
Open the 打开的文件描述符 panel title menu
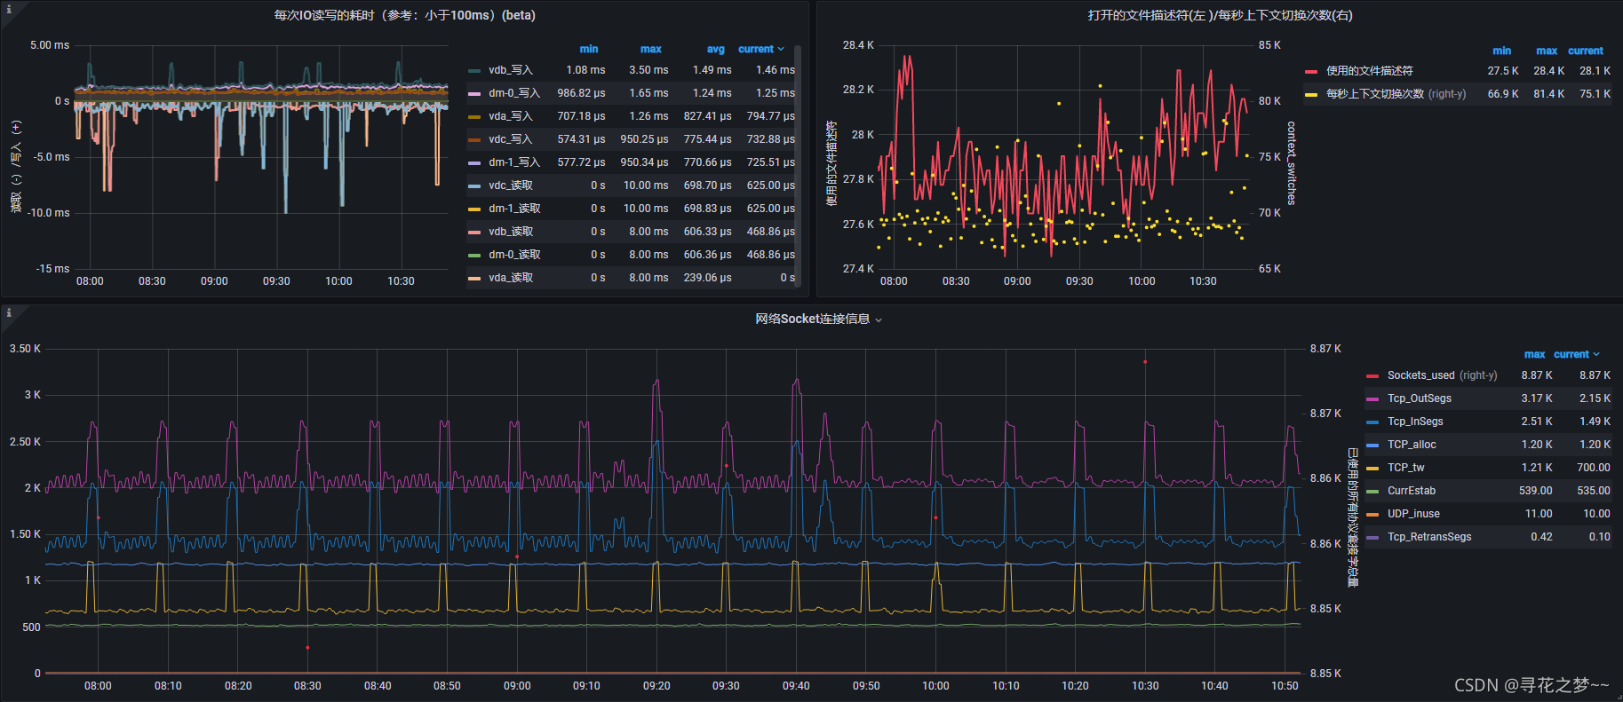[x=1220, y=15]
